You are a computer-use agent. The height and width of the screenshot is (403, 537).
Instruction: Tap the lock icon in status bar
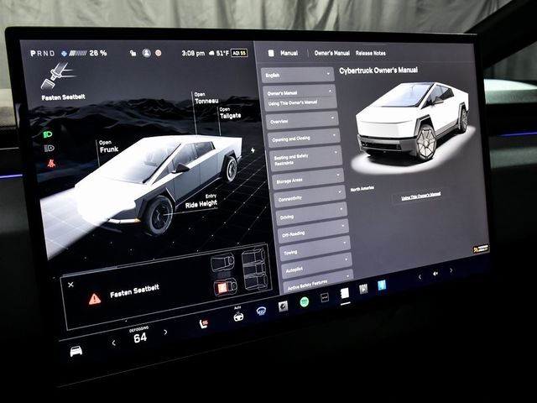tap(133, 53)
